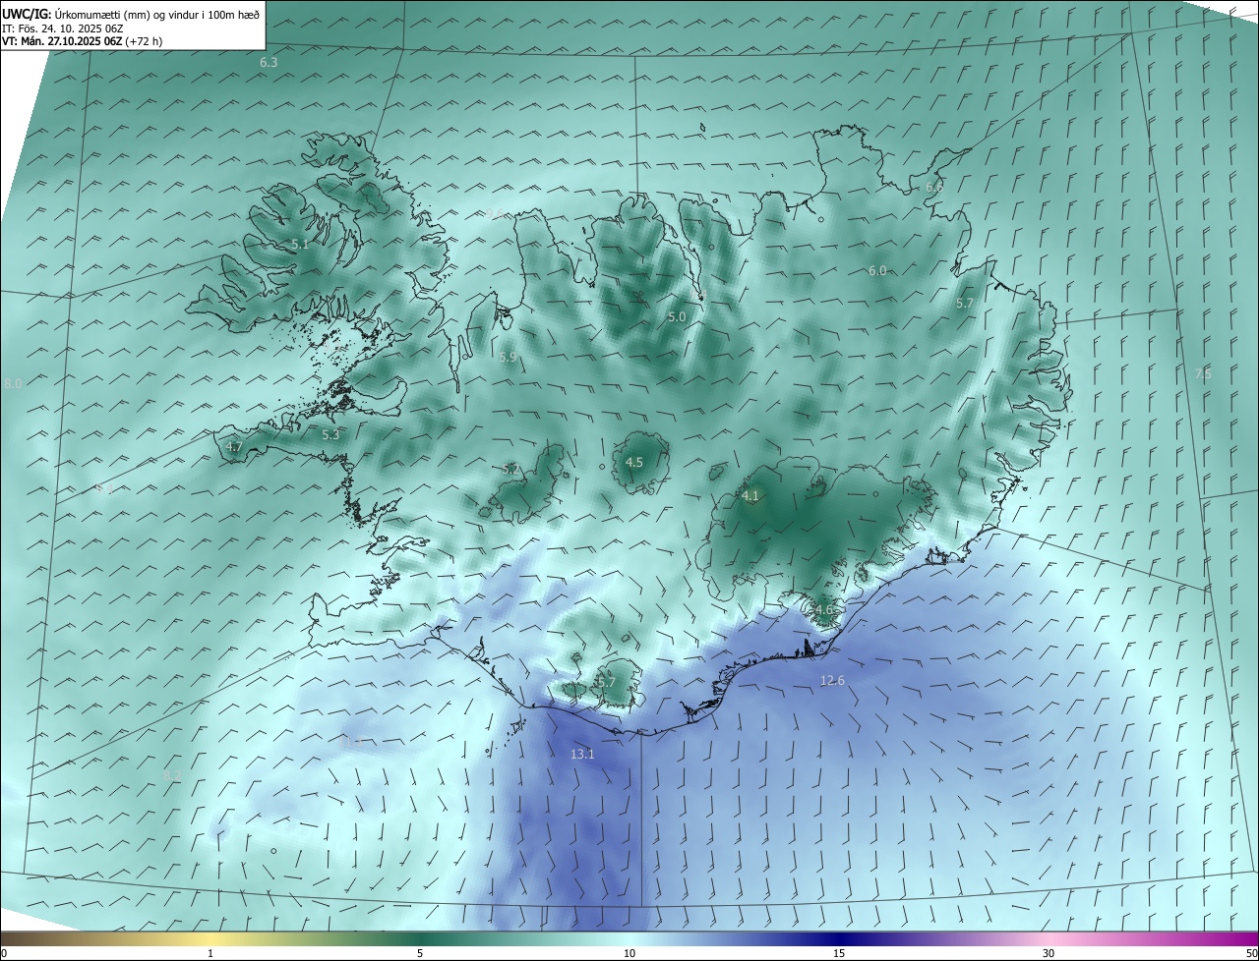Click the 6.0 value in the northeast
The image size is (1259, 961).
877,270
